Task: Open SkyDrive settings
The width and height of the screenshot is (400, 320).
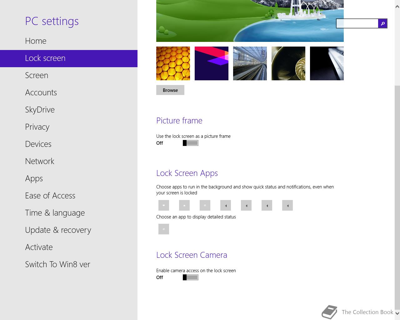Action: 69,110
